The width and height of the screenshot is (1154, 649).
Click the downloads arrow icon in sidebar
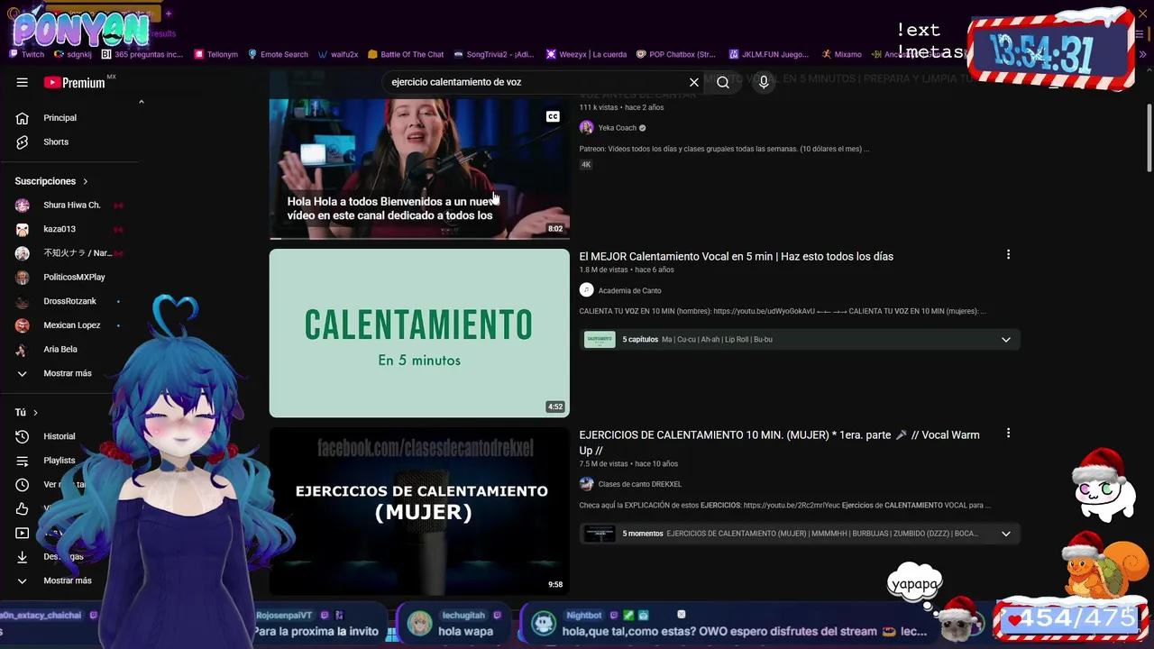23,557
